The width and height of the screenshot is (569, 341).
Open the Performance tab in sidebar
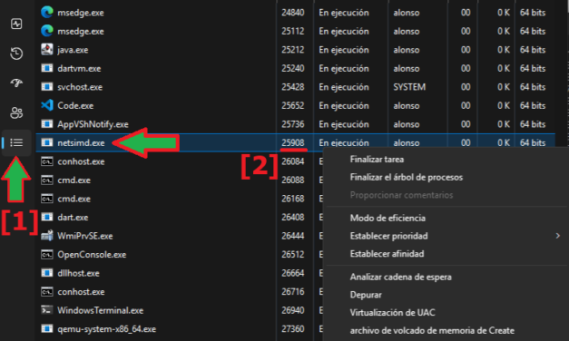point(16,24)
